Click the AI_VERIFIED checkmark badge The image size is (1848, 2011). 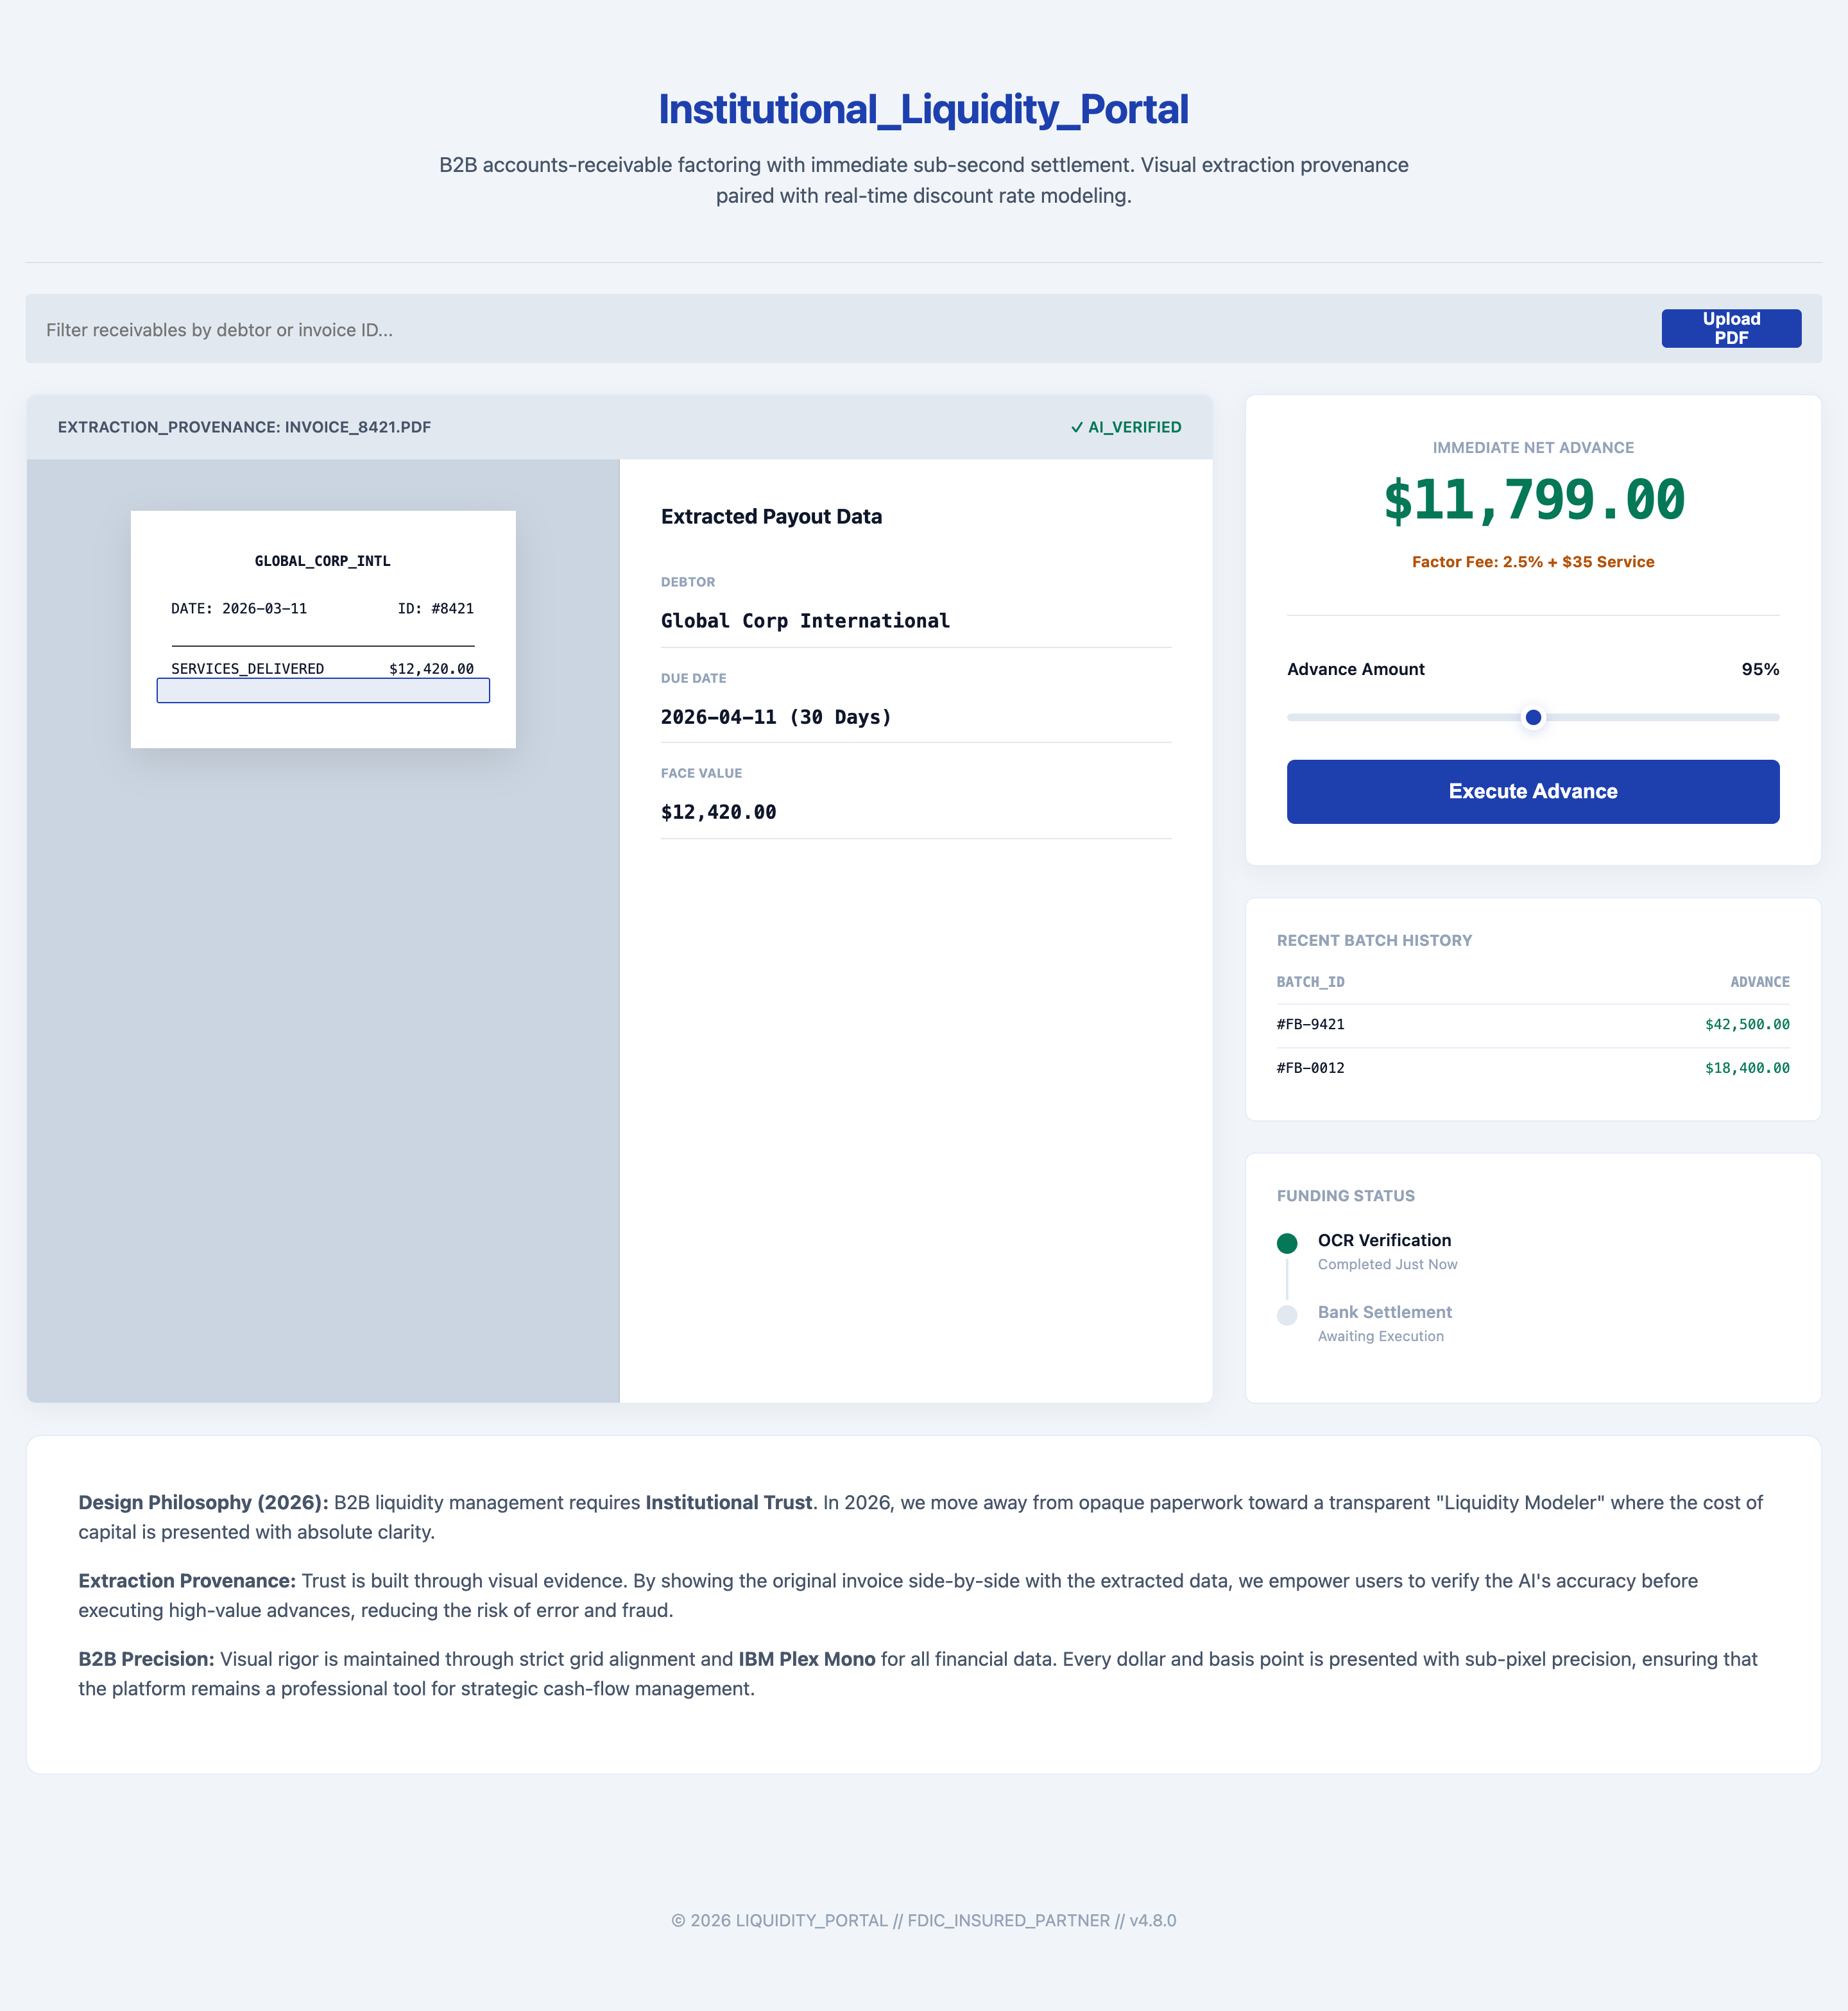tap(1125, 427)
